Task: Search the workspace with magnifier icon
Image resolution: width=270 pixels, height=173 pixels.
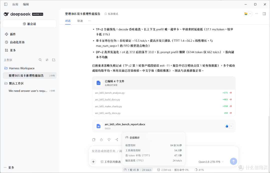Action: pos(40,60)
